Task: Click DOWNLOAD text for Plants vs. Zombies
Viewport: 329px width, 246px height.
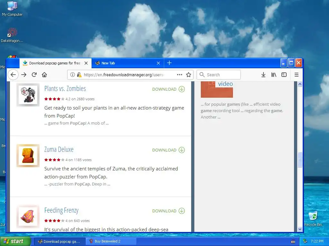Action: (x=164, y=89)
